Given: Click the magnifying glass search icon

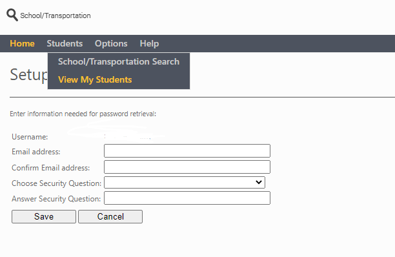Looking at the screenshot, I should click(x=12, y=15).
